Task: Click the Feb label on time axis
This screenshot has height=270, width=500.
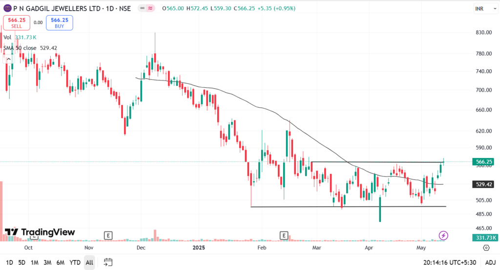Action: coord(262,248)
